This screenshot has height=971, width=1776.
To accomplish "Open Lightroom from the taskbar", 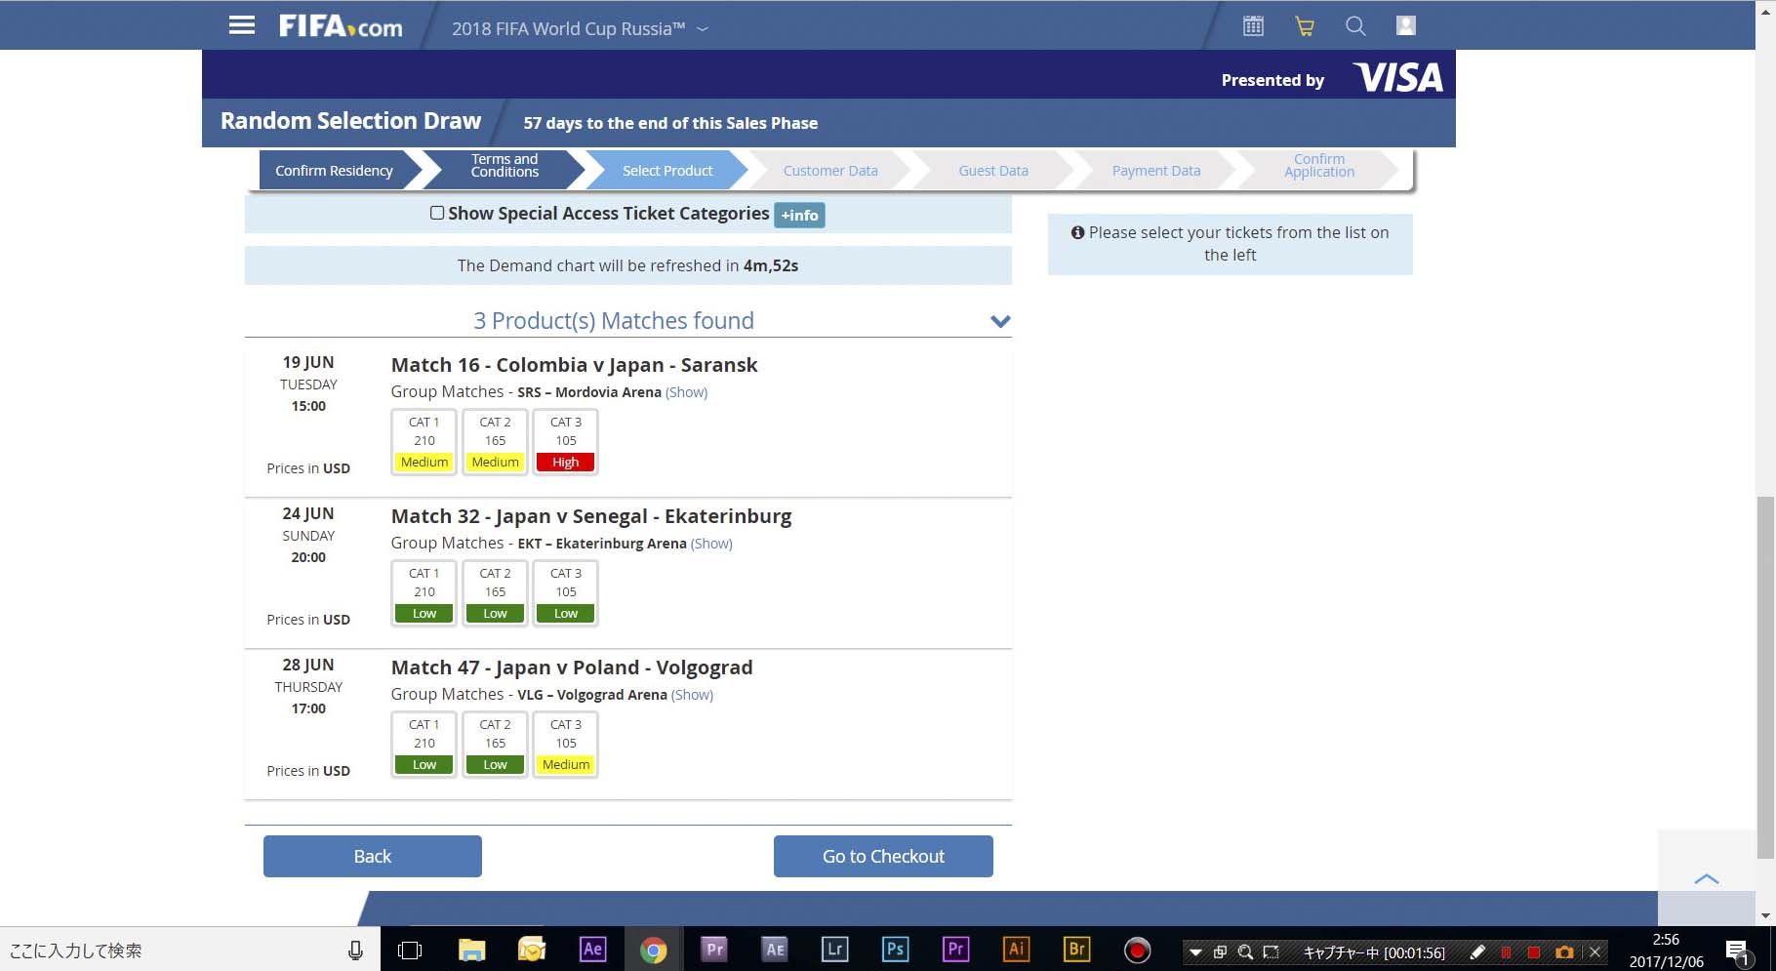I will point(835,950).
